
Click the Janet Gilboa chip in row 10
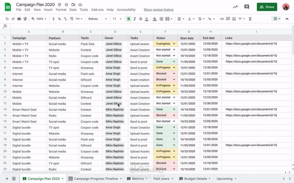point(113,91)
